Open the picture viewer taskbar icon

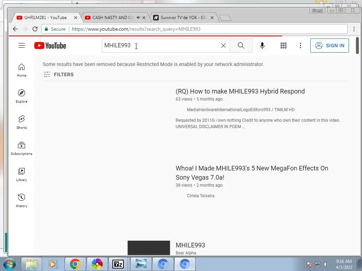click(x=141, y=264)
